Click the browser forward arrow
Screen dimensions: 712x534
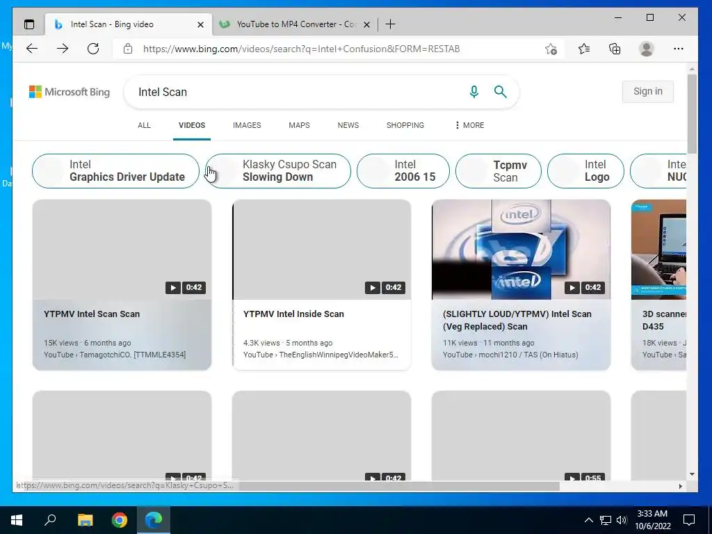63,49
